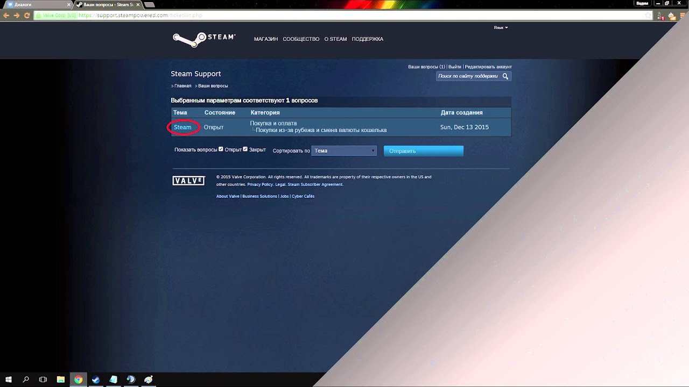Click the Главная breadcrumb link
The image size is (689, 387).
coord(182,86)
